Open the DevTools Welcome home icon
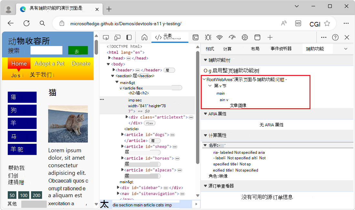This screenshot has width=355, height=210. click(x=144, y=37)
